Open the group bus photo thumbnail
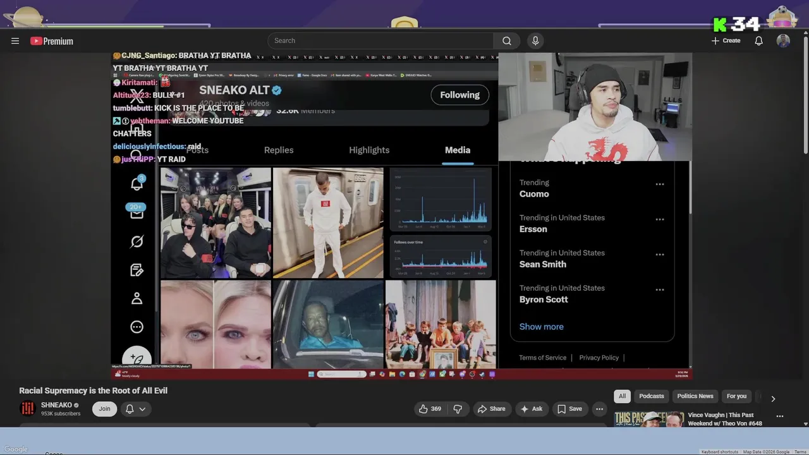 tap(216, 222)
